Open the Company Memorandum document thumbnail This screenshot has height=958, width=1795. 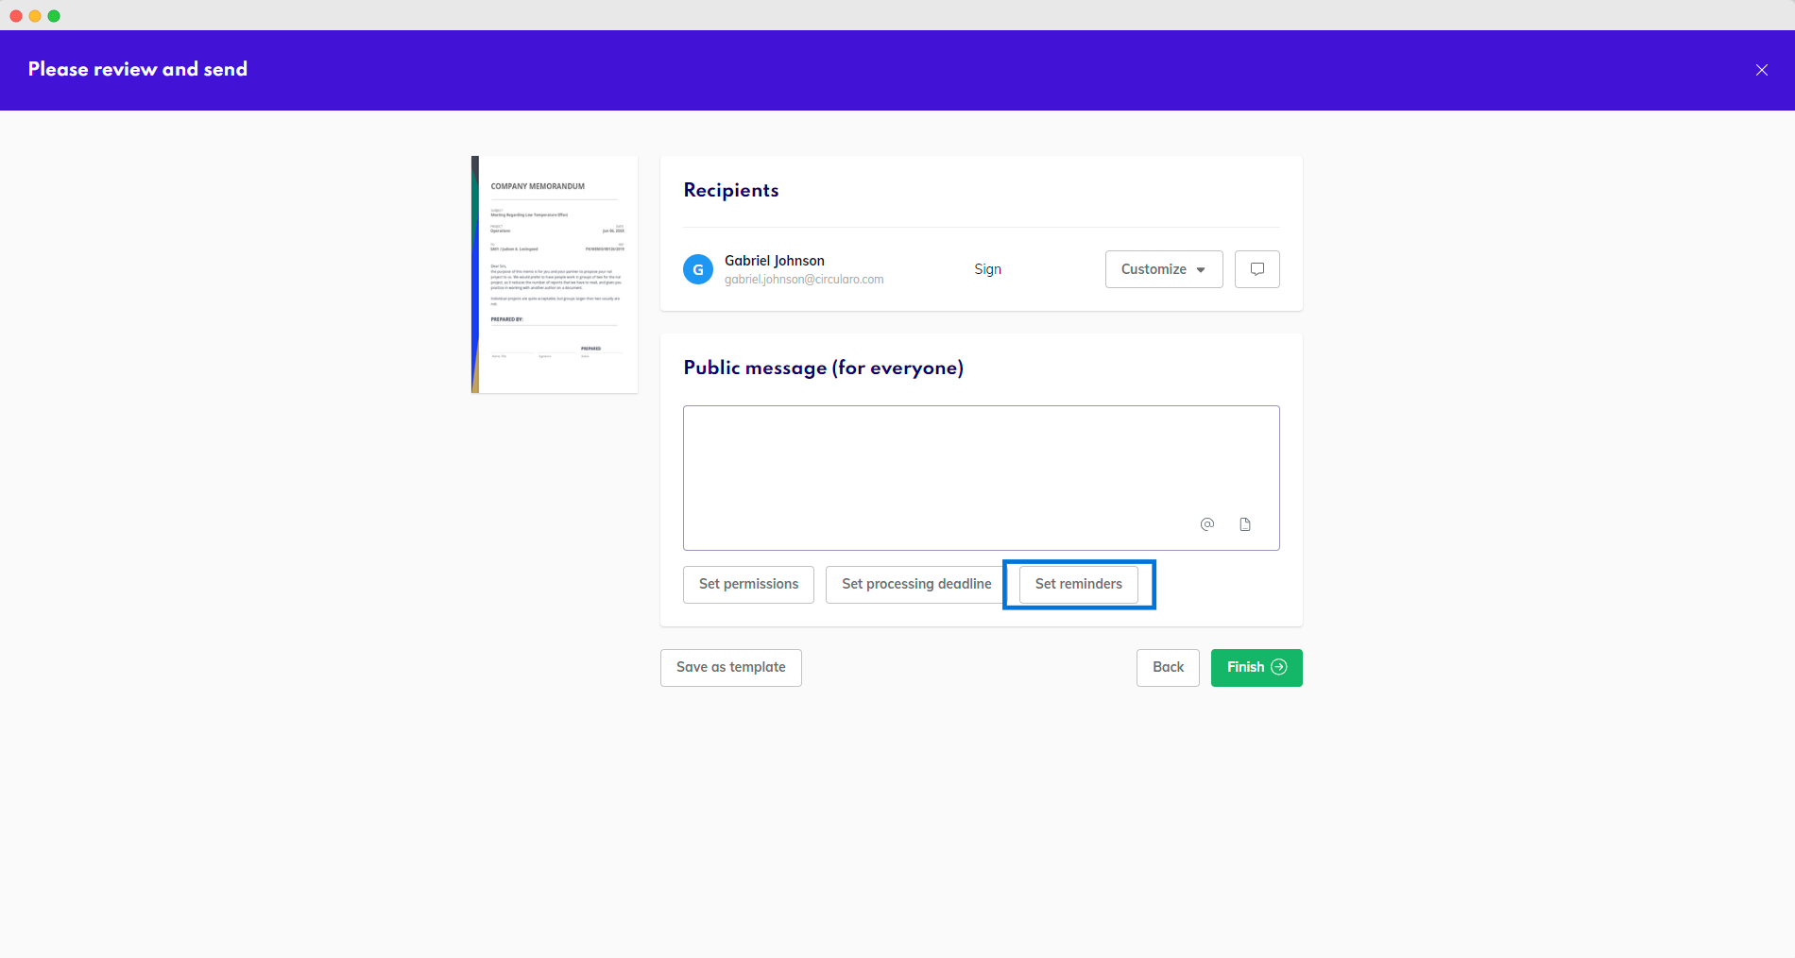coord(555,274)
